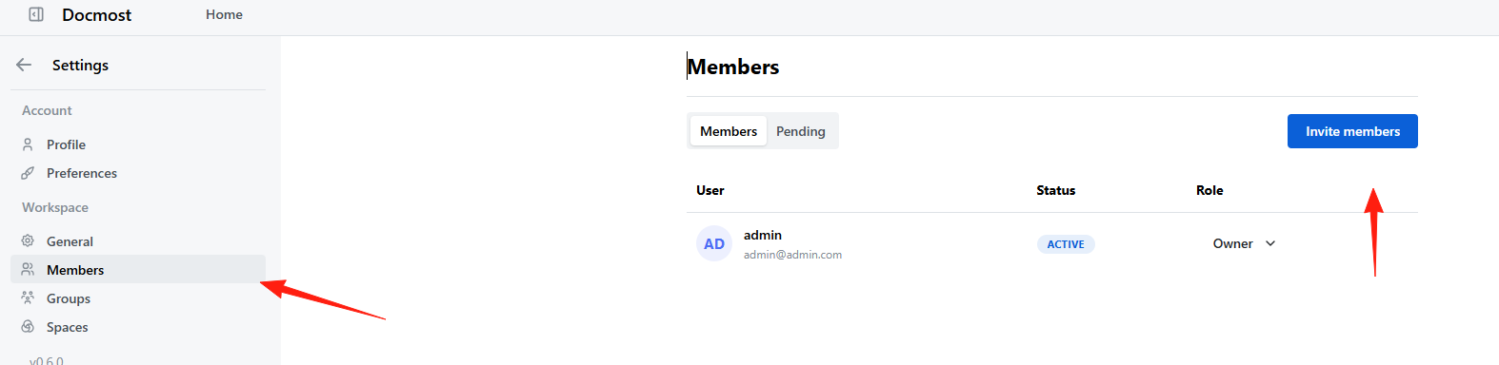1499x365 pixels.
Task: Open Profile via its person icon
Action: (x=28, y=144)
